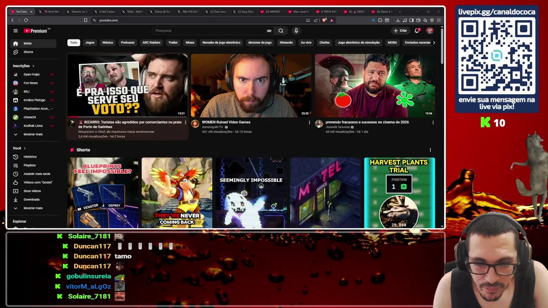Select the Trailer filter chip

173,42
